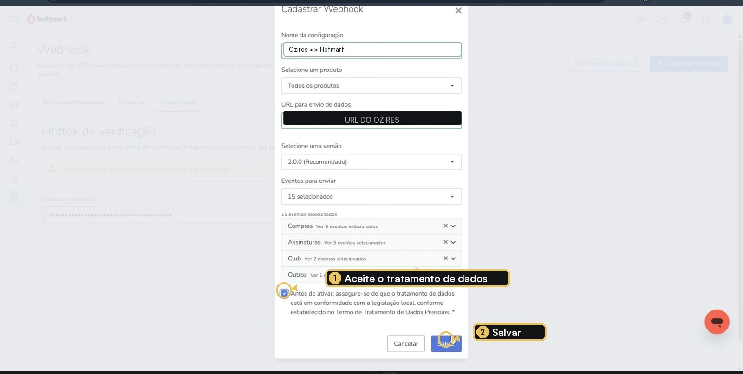Click the Cadastrar Webhook button behind the dialog
The height and width of the screenshot is (374, 743).
coord(689,64)
